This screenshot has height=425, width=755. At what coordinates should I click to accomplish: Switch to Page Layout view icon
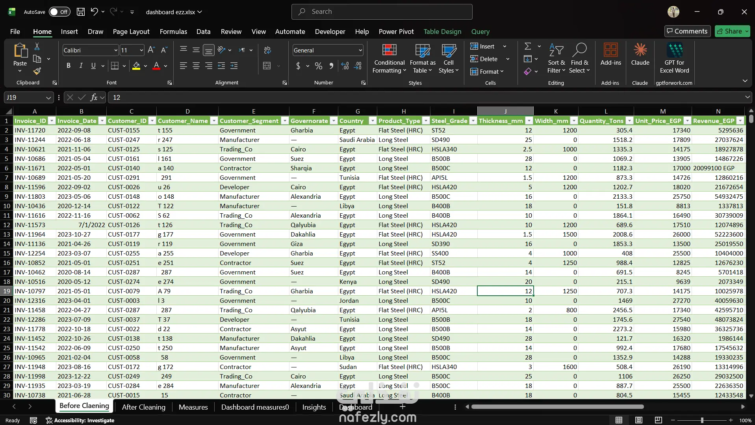pos(639,420)
